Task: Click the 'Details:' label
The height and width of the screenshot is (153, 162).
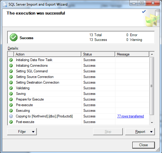Action: pyautogui.click(x=13, y=48)
